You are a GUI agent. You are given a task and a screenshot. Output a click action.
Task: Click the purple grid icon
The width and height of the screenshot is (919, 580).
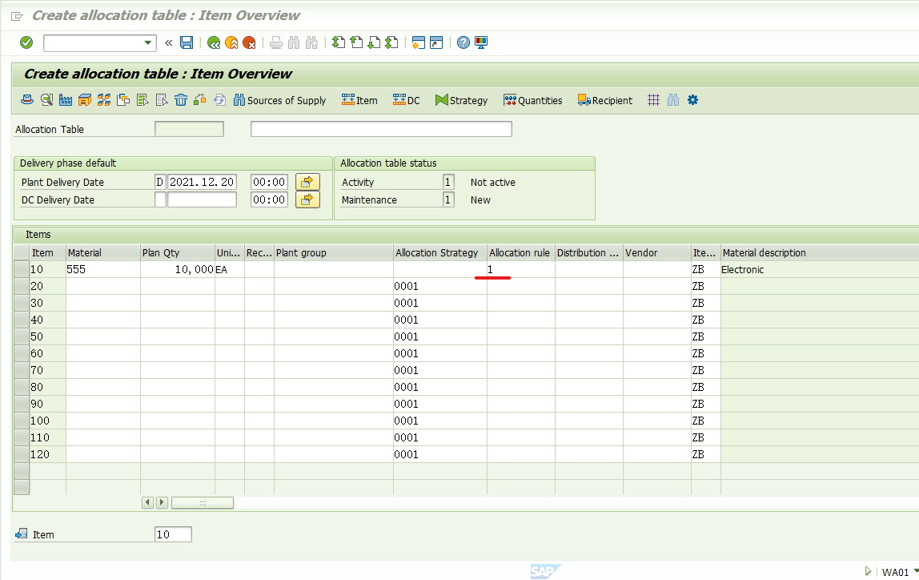coord(653,99)
